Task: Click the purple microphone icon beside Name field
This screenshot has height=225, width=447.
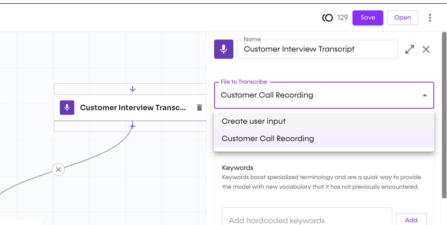Action: 224,49
